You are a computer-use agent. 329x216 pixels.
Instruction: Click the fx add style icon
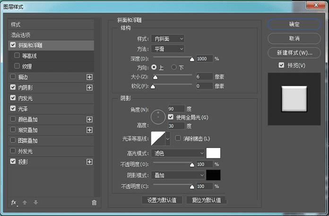[x=14, y=203]
